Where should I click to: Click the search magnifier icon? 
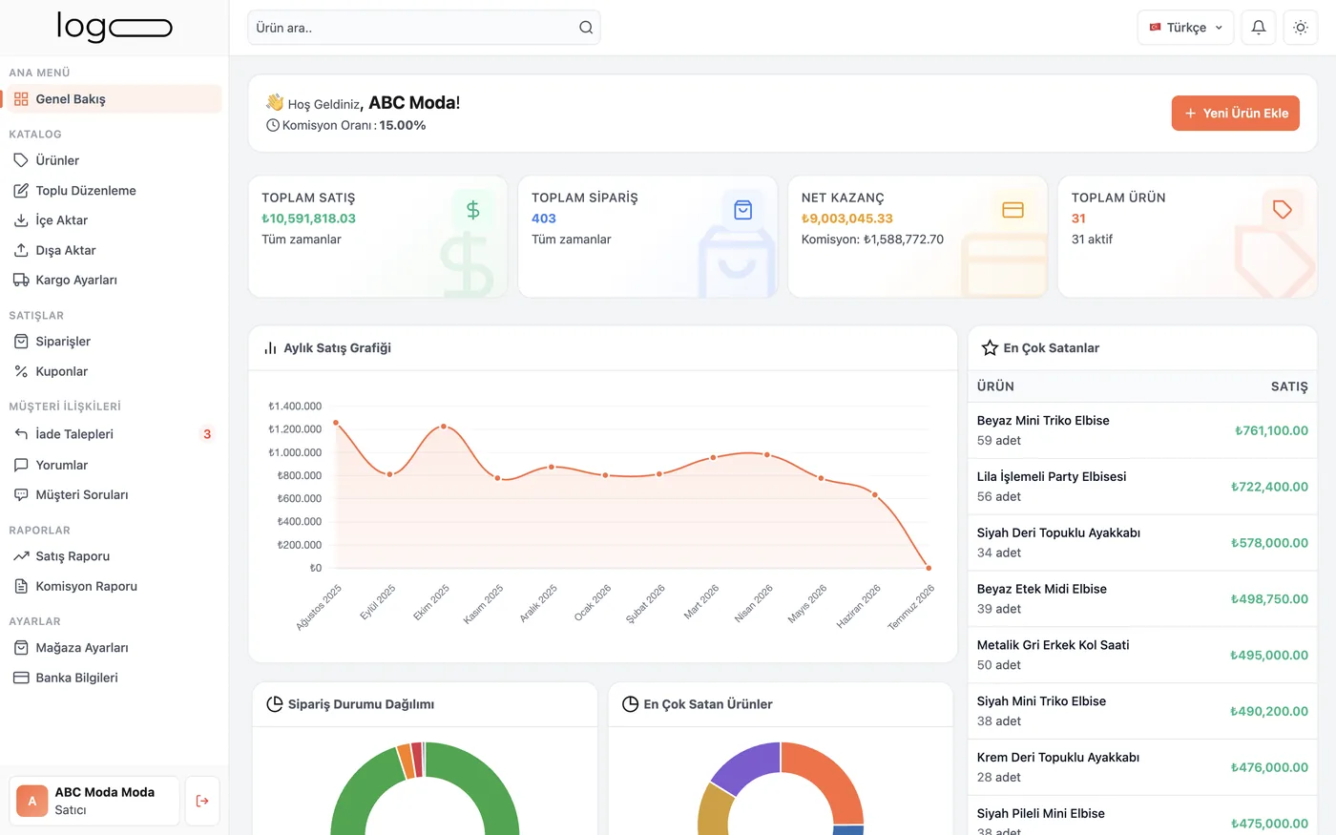tap(586, 28)
